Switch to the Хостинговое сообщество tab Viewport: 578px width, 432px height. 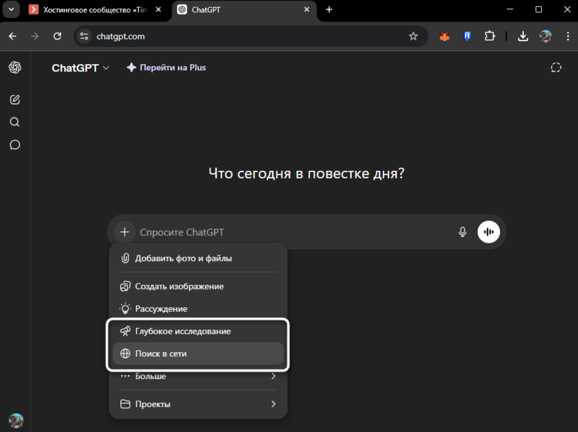pyautogui.click(x=94, y=10)
